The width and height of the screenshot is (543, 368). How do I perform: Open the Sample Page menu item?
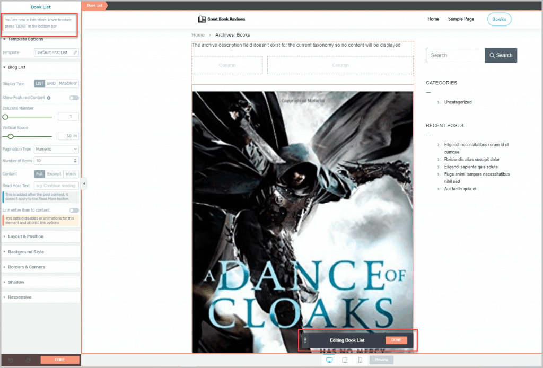[x=461, y=19]
